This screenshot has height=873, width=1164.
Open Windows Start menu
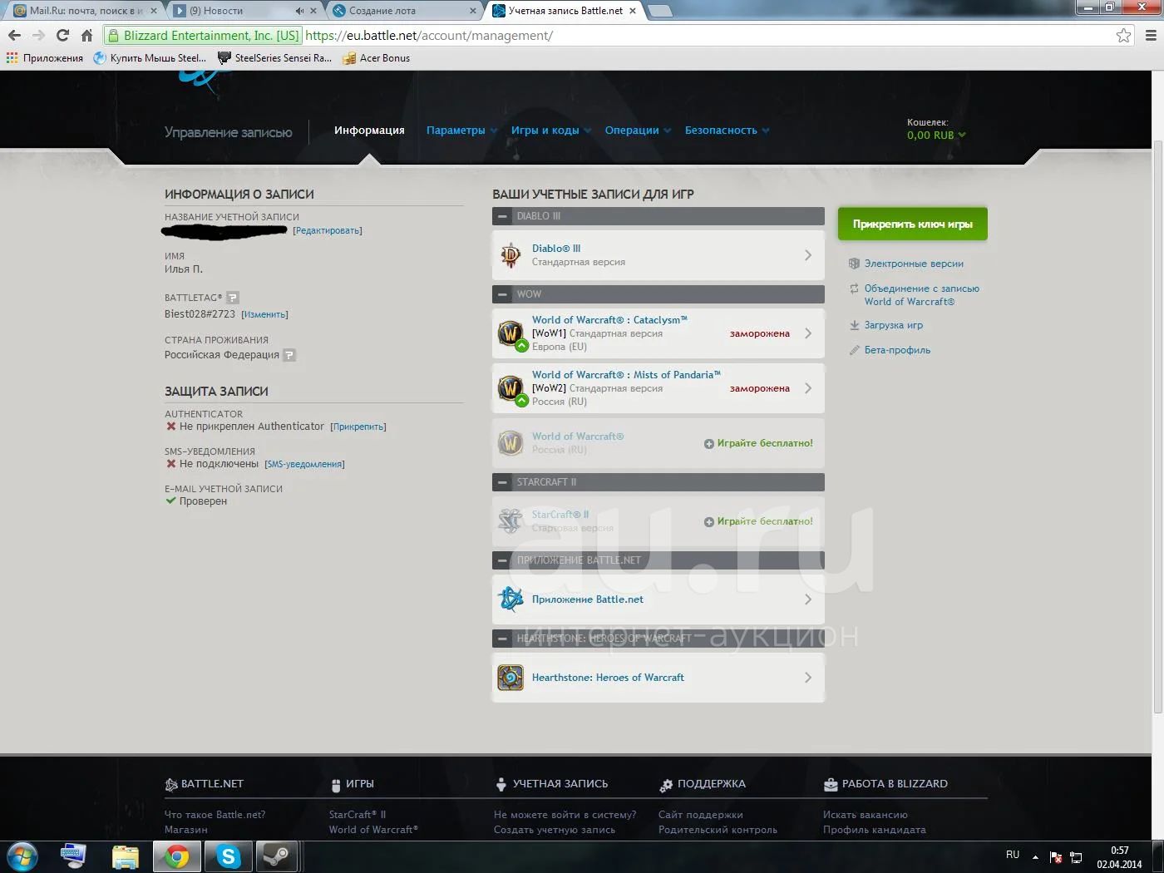[22, 856]
